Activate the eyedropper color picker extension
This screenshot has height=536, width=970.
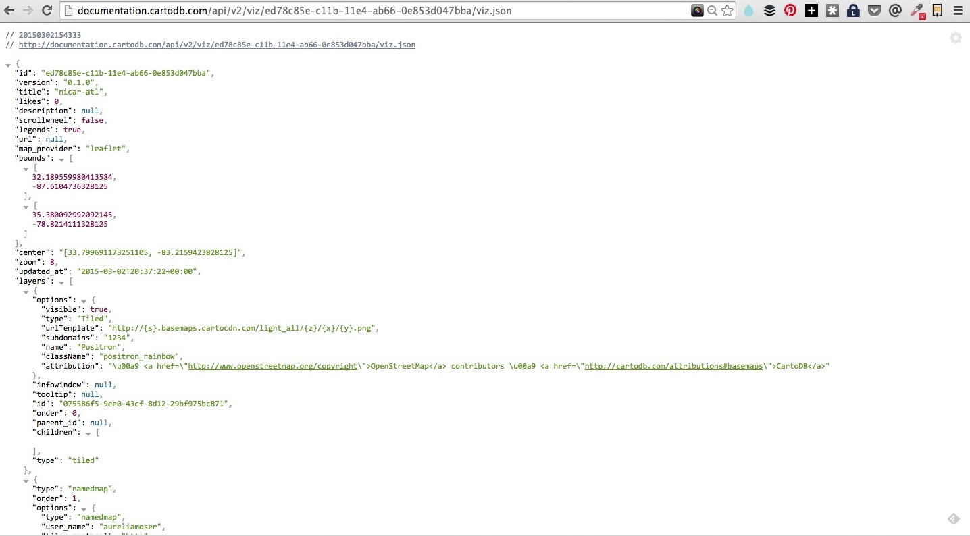click(x=917, y=11)
